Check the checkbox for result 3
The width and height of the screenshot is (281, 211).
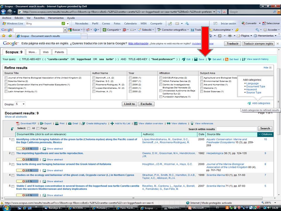[13, 164]
